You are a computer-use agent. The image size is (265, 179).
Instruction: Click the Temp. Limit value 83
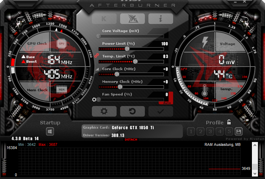pyautogui.click(x=166, y=56)
